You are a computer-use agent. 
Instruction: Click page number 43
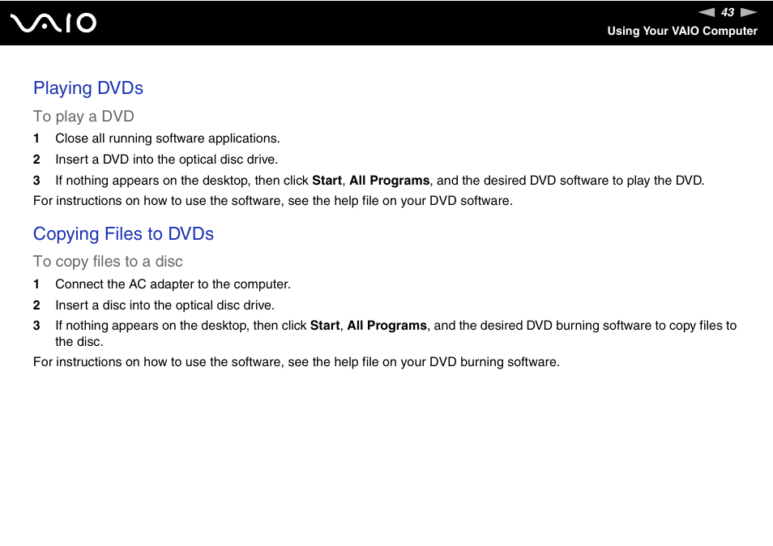(727, 12)
